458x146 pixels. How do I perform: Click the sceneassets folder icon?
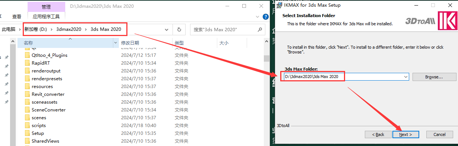pos(27,102)
